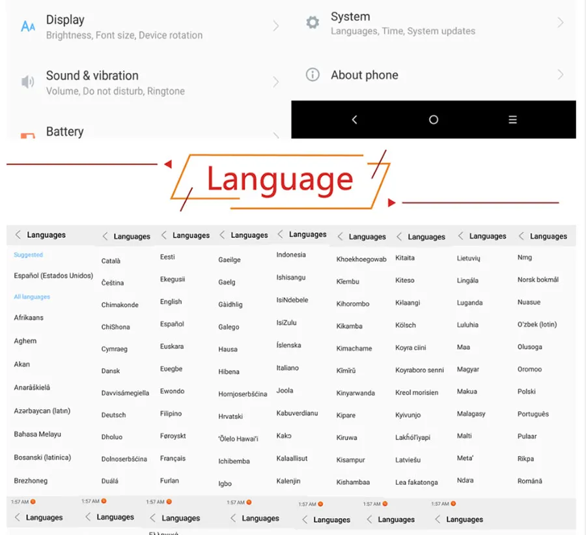Open About phone row
Image resolution: width=586 pixels, height=535 pixels.
coord(434,75)
